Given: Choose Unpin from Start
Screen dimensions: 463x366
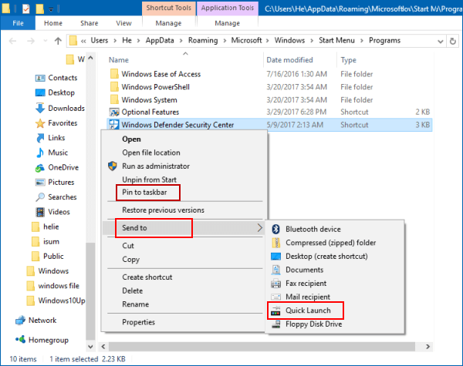Looking at the screenshot, I should pyautogui.click(x=150, y=180).
